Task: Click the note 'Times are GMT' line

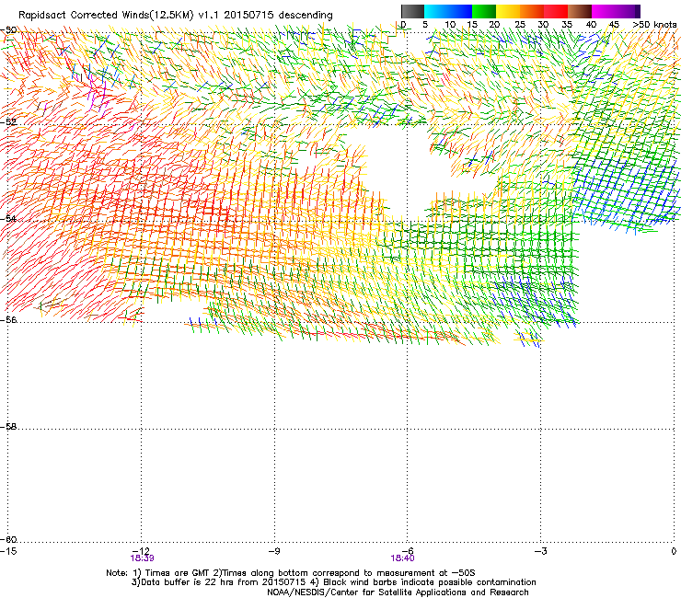Action: pyautogui.click(x=291, y=573)
